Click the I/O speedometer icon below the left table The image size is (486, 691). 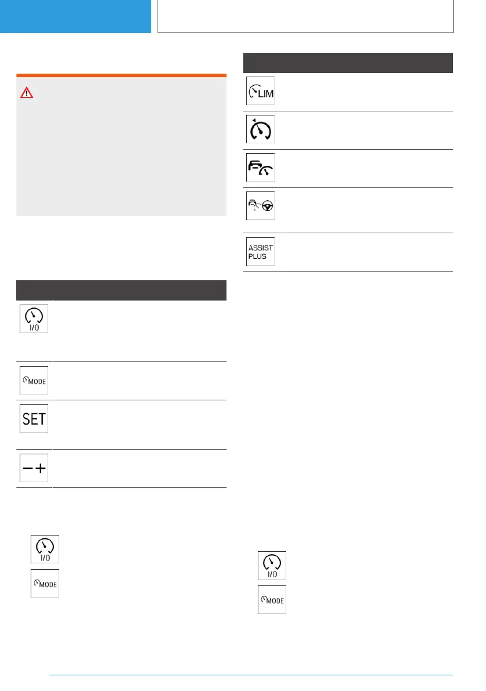pos(45,549)
